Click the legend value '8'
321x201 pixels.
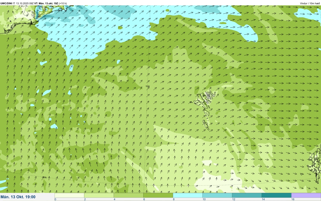(x=174, y=199)
